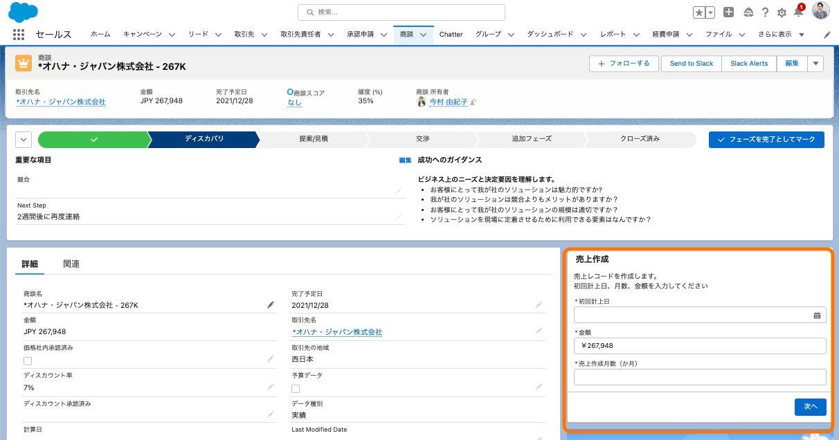Expand the record actions dropdown beside 編集
Image resolution: width=839 pixels, height=440 pixels.
[x=815, y=63]
